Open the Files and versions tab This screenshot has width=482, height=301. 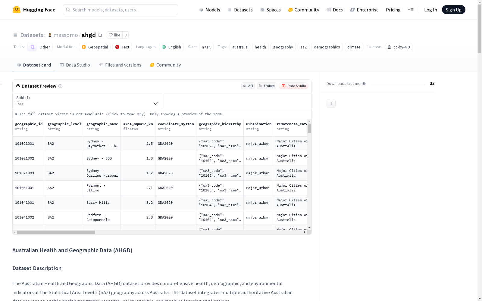[120, 65]
